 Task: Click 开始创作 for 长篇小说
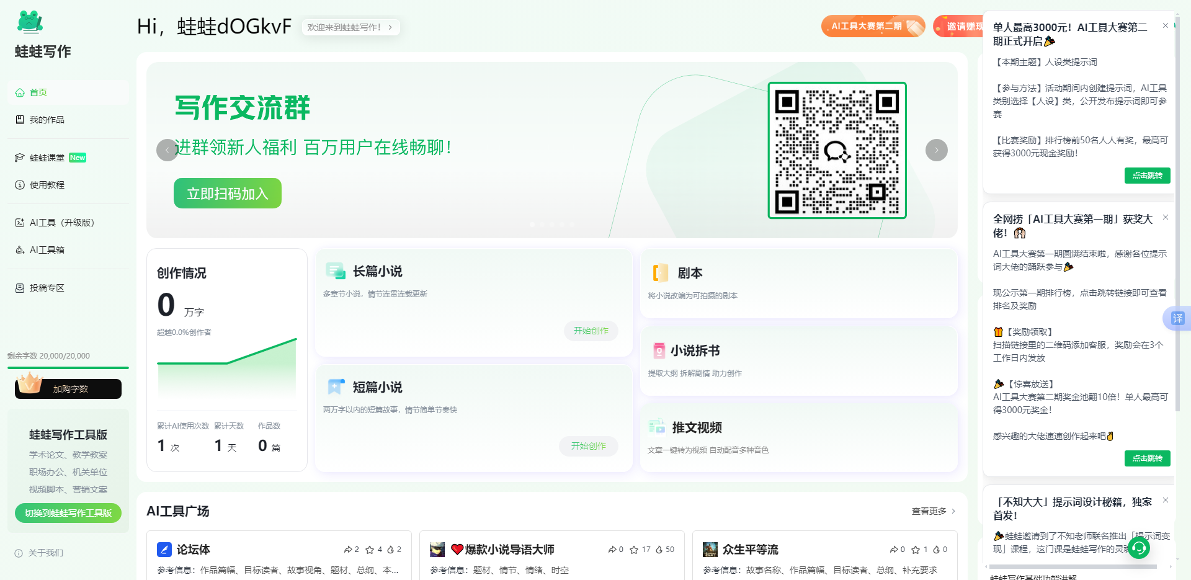pyautogui.click(x=591, y=331)
